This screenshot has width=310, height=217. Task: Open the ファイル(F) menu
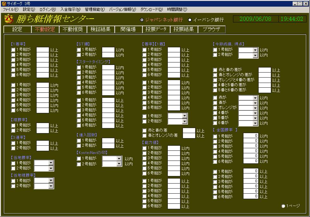pos(10,9)
